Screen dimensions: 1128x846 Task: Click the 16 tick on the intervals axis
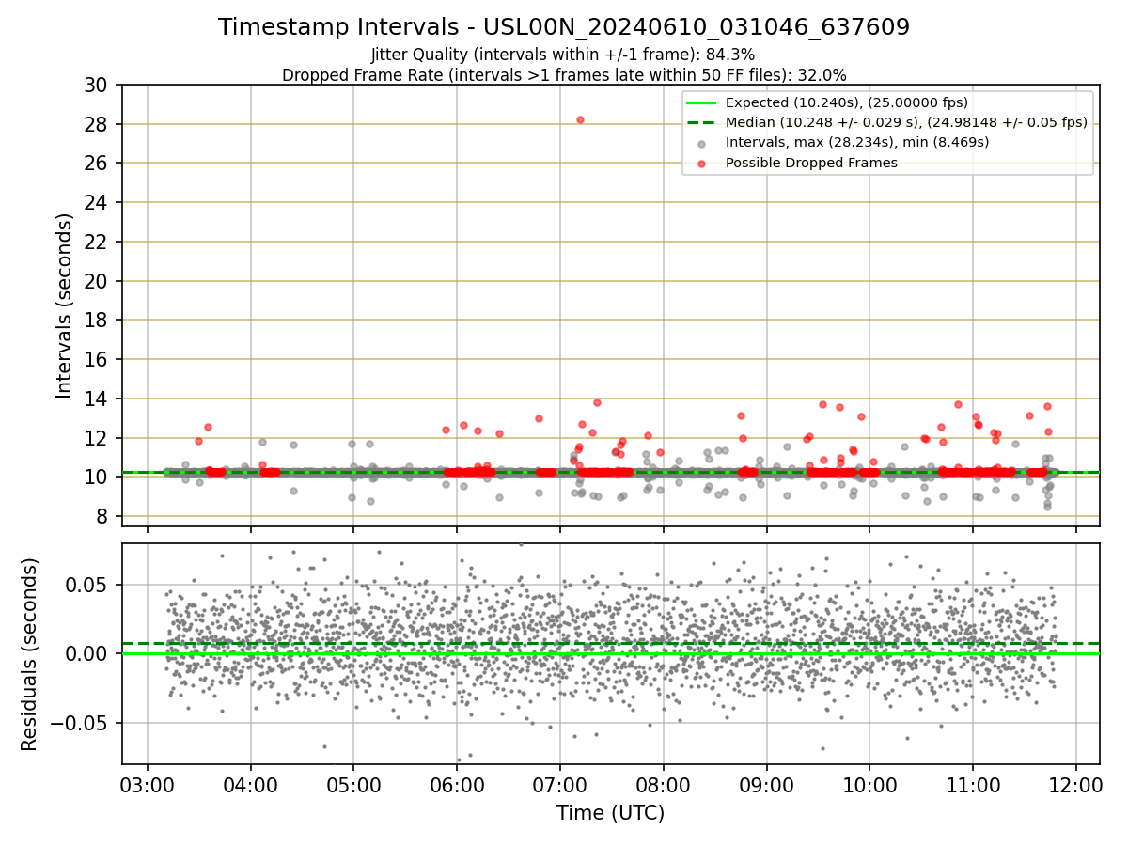tap(96, 359)
